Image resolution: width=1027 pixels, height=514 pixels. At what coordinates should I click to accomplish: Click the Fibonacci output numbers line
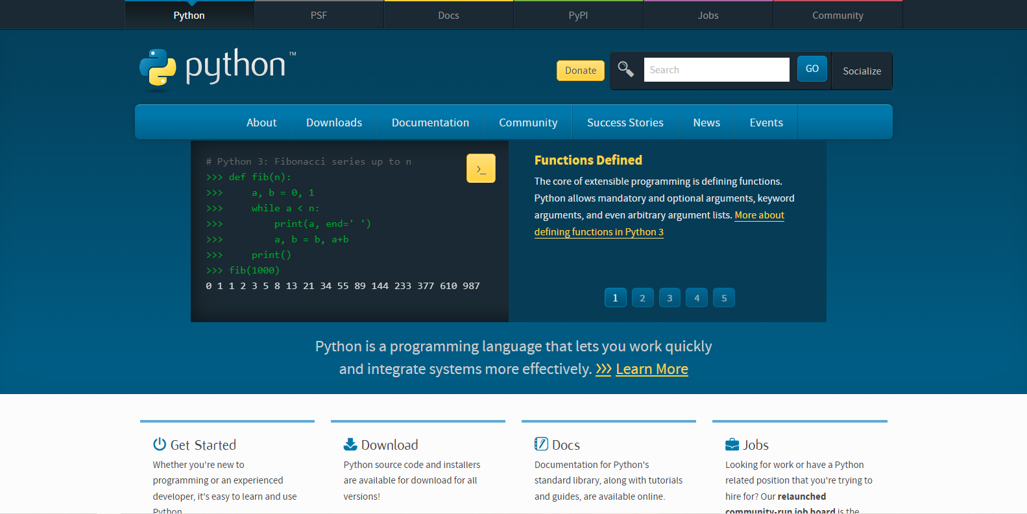[x=343, y=286]
